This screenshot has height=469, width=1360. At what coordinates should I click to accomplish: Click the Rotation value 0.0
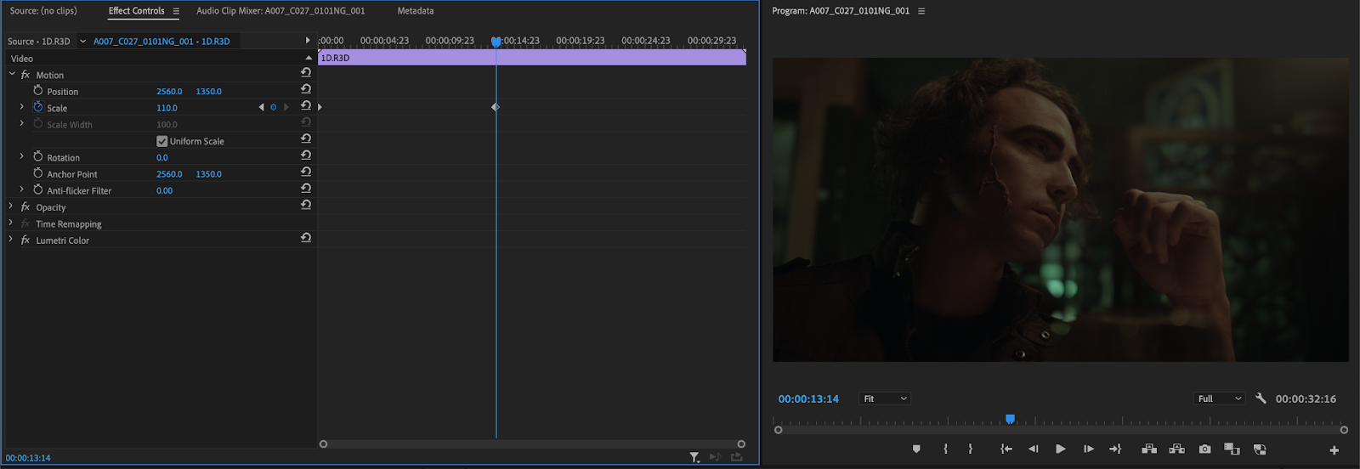pos(162,157)
